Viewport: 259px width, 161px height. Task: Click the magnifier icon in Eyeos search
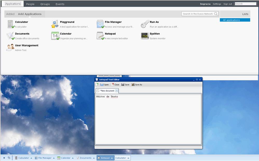tap(216, 14)
